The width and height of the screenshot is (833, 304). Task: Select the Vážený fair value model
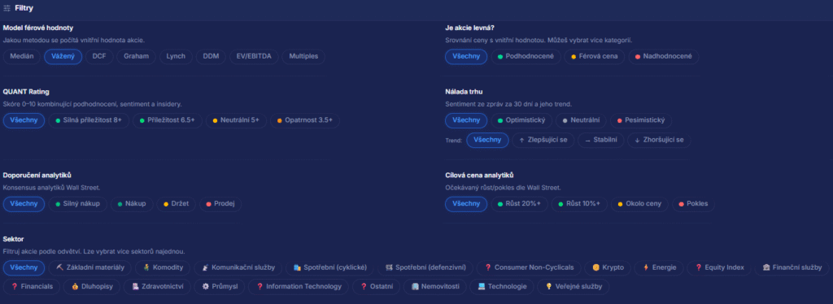(x=63, y=56)
